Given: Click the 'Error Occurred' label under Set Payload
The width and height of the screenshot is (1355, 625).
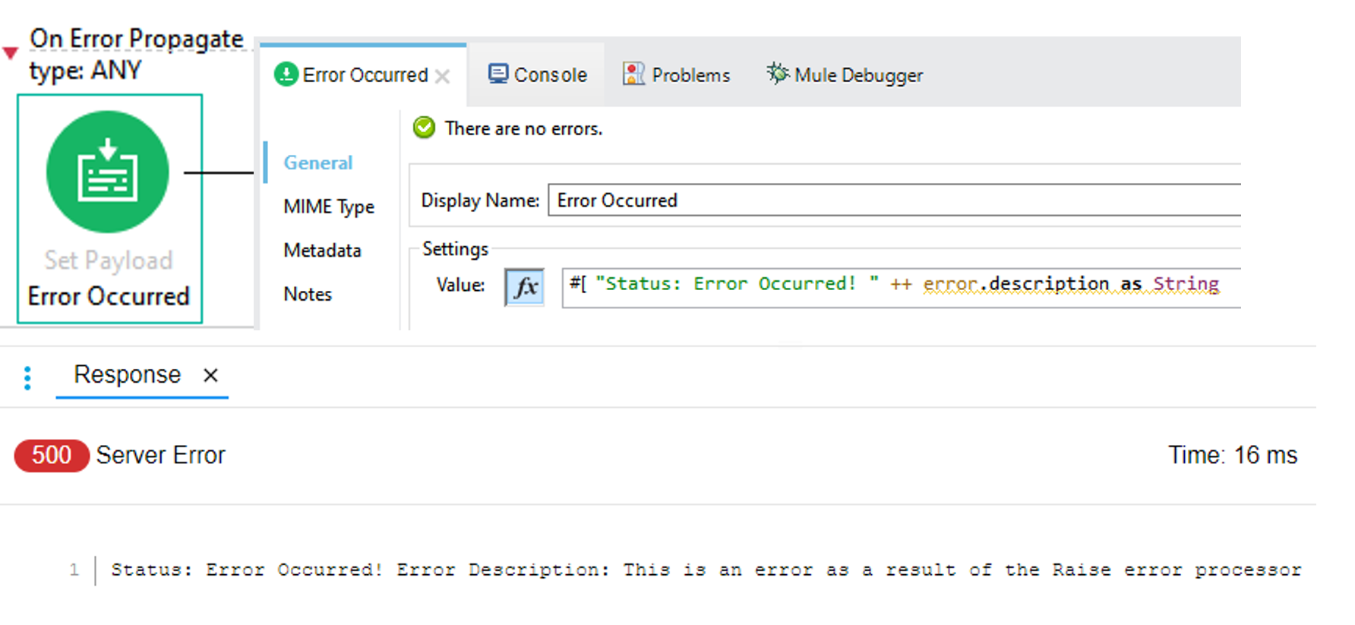Looking at the screenshot, I should (x=109, y=296).
